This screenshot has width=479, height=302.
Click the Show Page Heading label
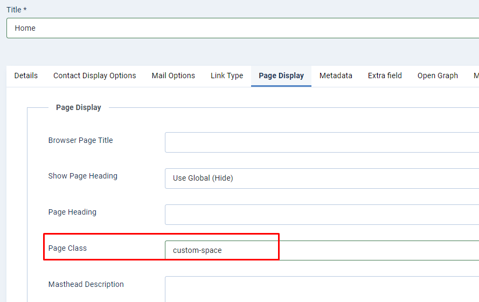point(82,176)
